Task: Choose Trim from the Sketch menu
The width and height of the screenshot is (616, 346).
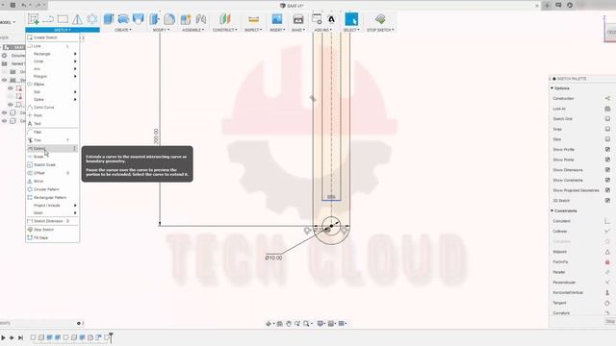Action: click(x=52, y=140)
